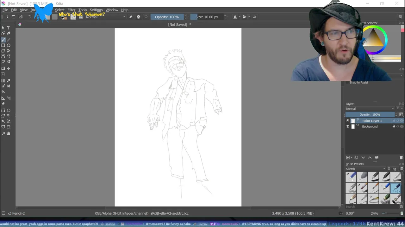Click the Layers Opacity 100% slider
Screen dimensions: 405x227
370,114
